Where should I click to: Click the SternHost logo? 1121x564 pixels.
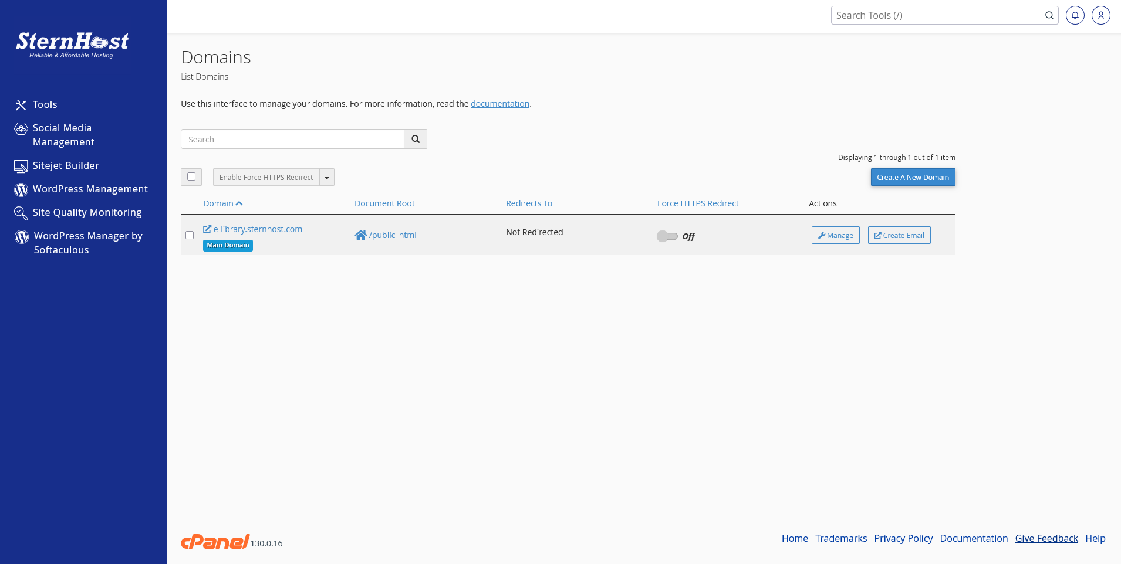tap(72, 45)
